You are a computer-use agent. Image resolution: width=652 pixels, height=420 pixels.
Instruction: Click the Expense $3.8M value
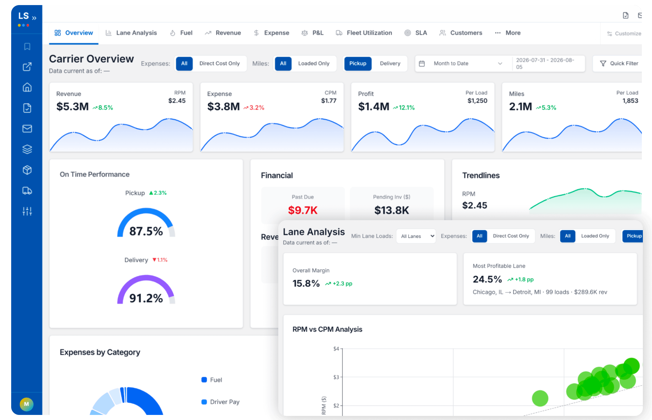tap(223, 107)
